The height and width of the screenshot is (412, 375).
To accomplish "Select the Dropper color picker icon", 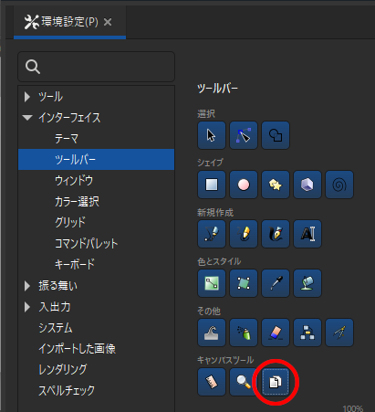I will [x=276, y=283].
